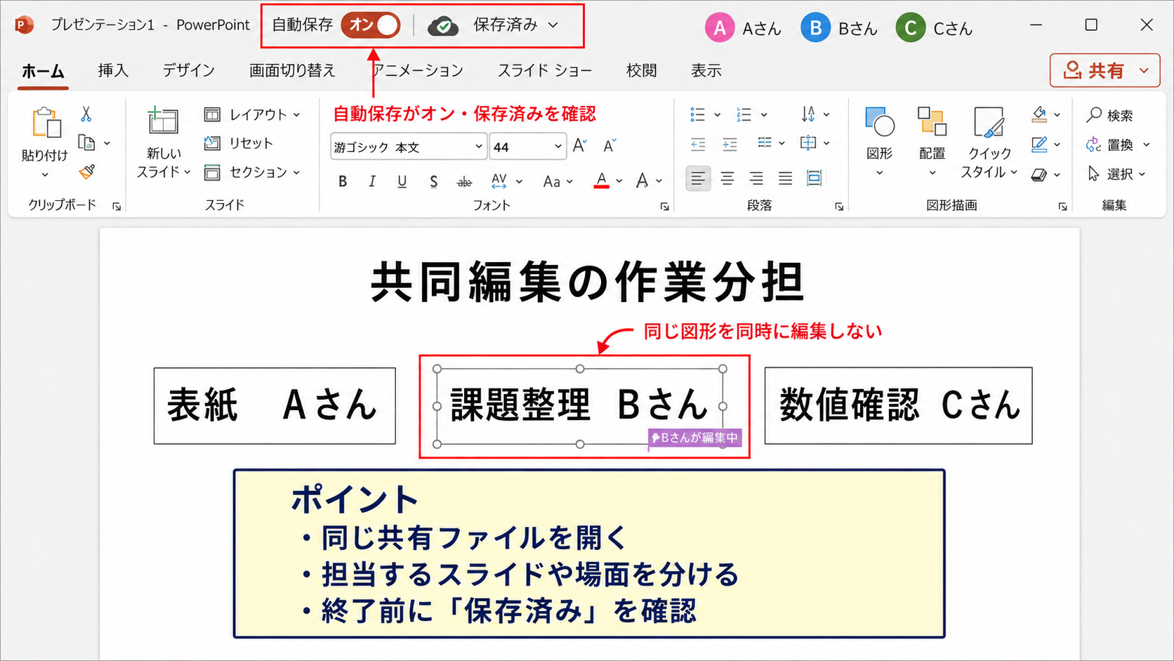Viewport: 1174px width, 661px height.
Task: Open the 選択 select menu
Action: click(1116, 174)
